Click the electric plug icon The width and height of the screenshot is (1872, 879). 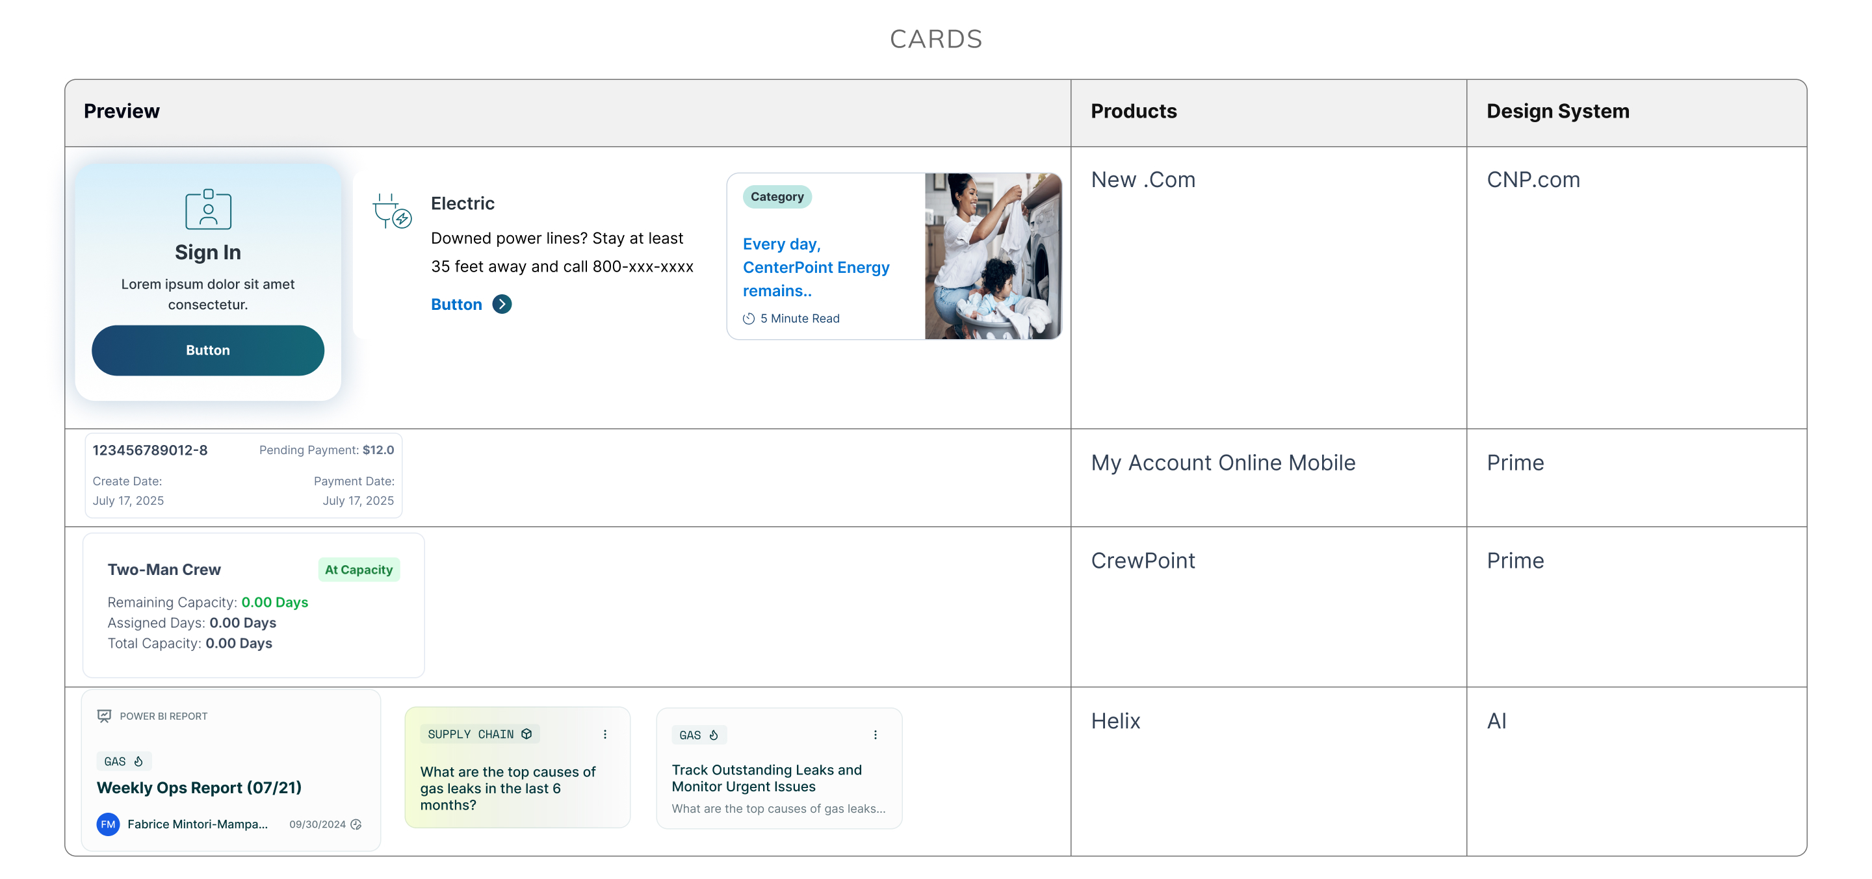click(x=392, y=210)
